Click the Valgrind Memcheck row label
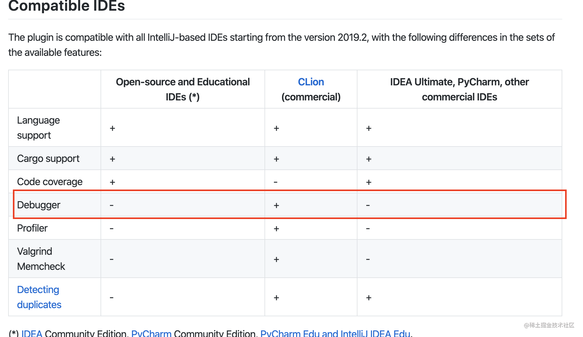The height and width of the screenshot is (337, 583). (x=41, y=259)
